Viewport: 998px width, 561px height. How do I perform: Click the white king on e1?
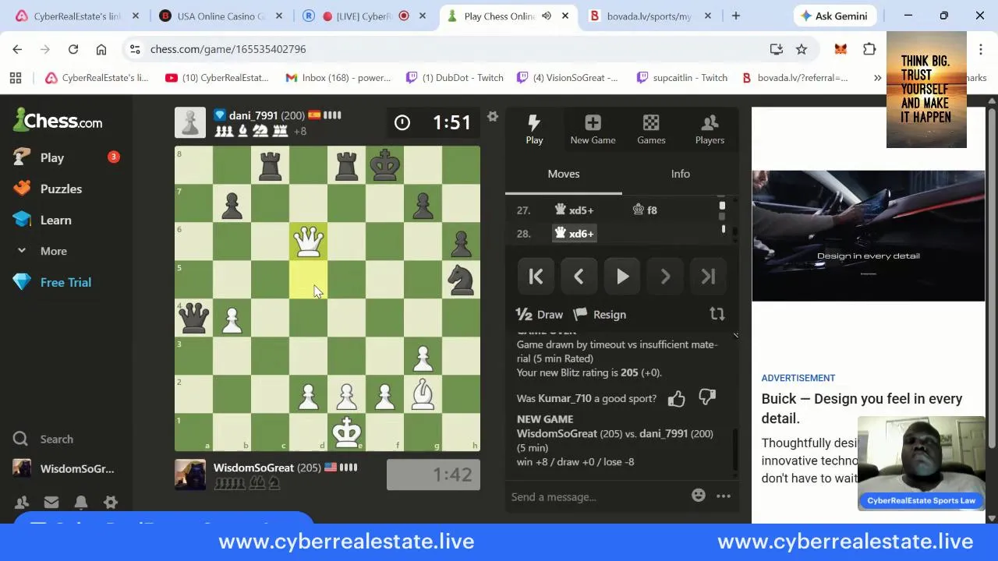tap(346, 432)
